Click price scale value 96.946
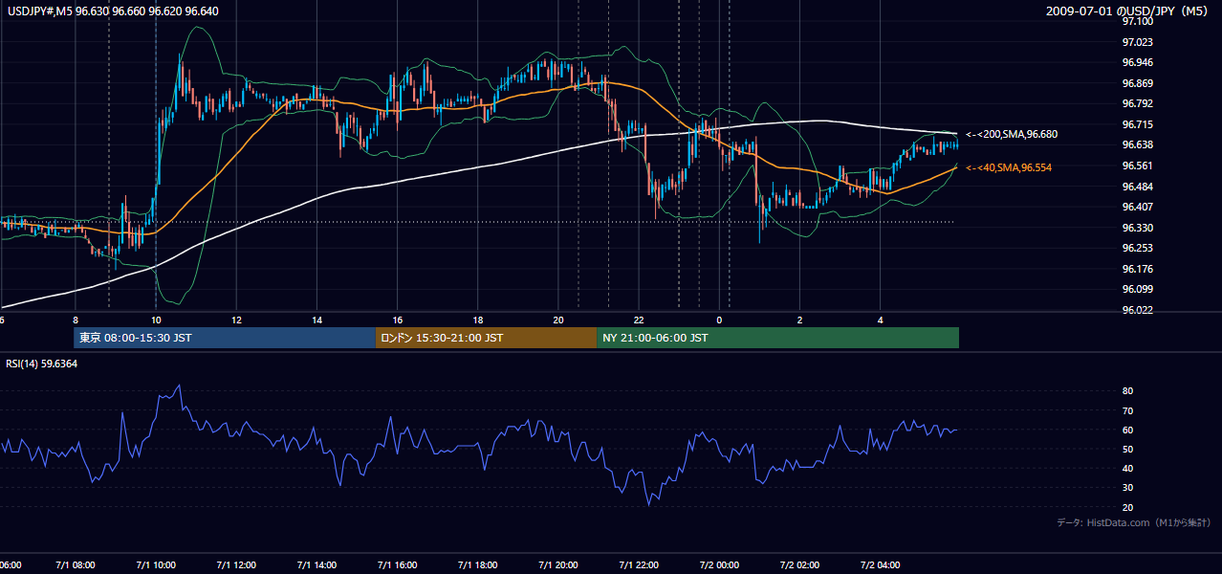 (x=1139, y=62)
